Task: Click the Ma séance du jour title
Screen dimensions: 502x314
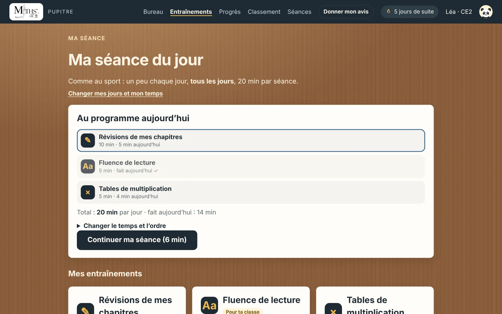Action: (x=136, y=60)
